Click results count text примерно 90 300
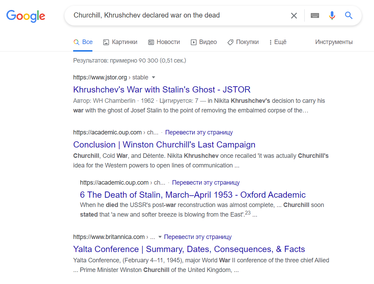This screenshot has width=374, height=284. click(x=129, y=61)
